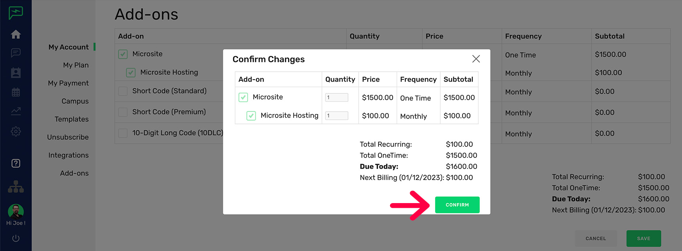
Task: Click One Time frequency in dialog
Action: [415, 98]
